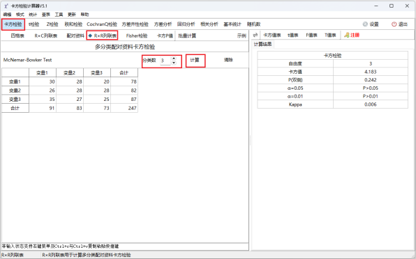Click cell 变量3 row, 变量1 column (35)
Screen dimensions: 416x259
click(43, 99)
